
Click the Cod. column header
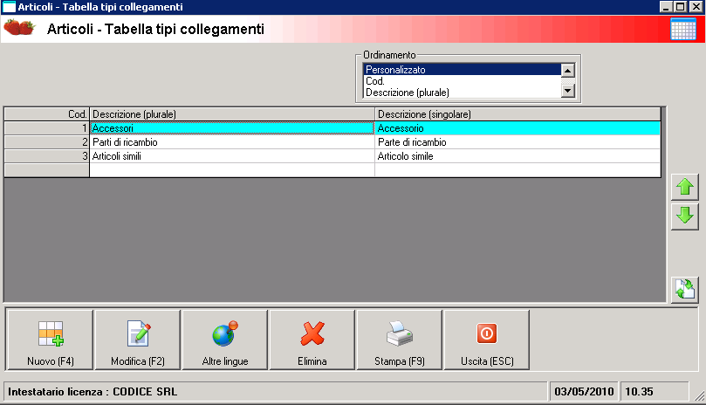point(47,114)
